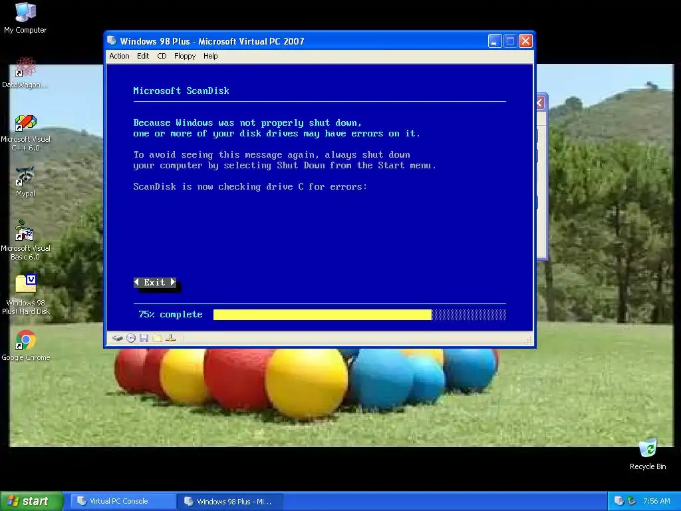Viewport: 681px width, 511px height.
Task: Click the 75% complete status text
Action: pos(170,315)
